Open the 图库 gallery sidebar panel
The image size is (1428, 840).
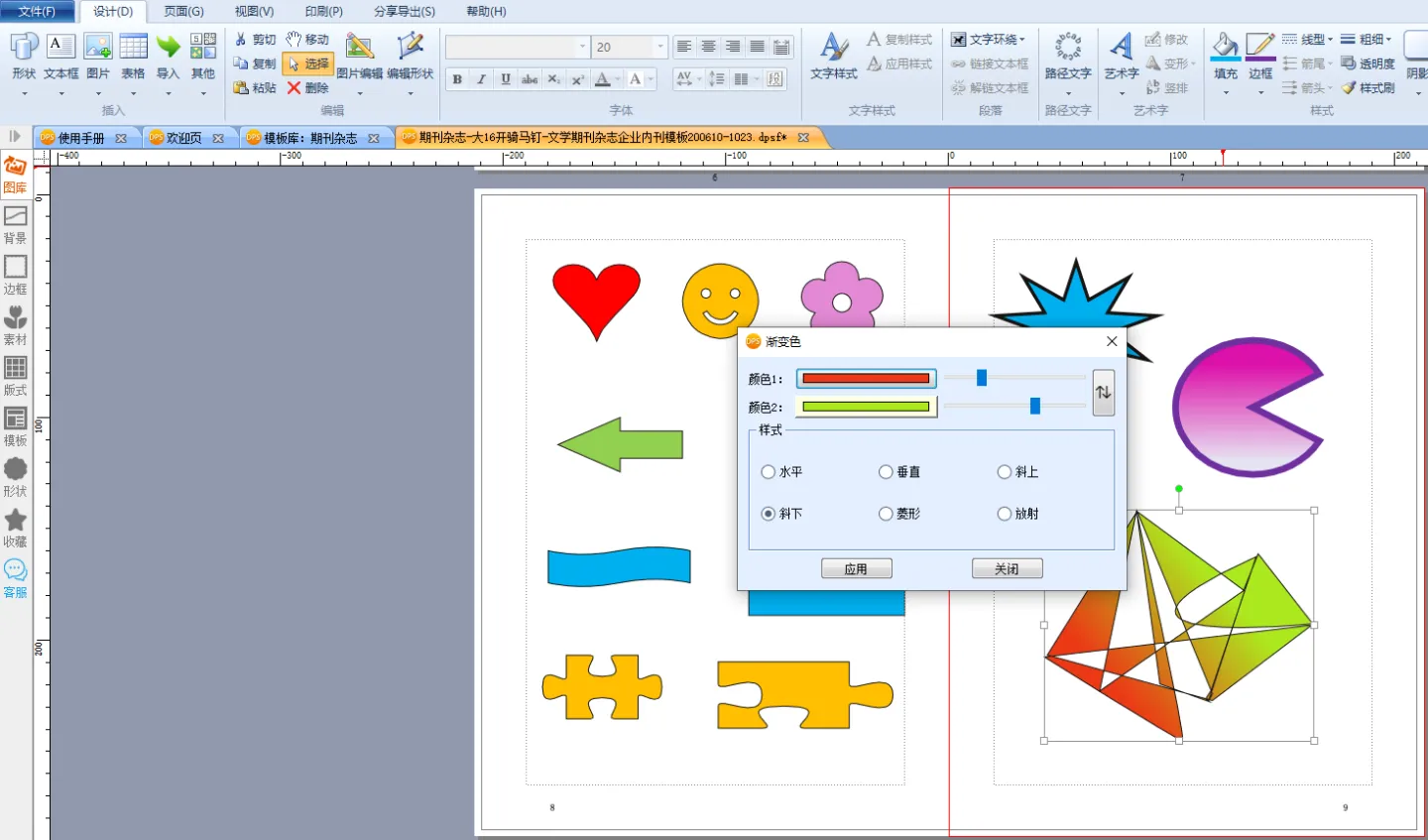click(x=15, y=174)
